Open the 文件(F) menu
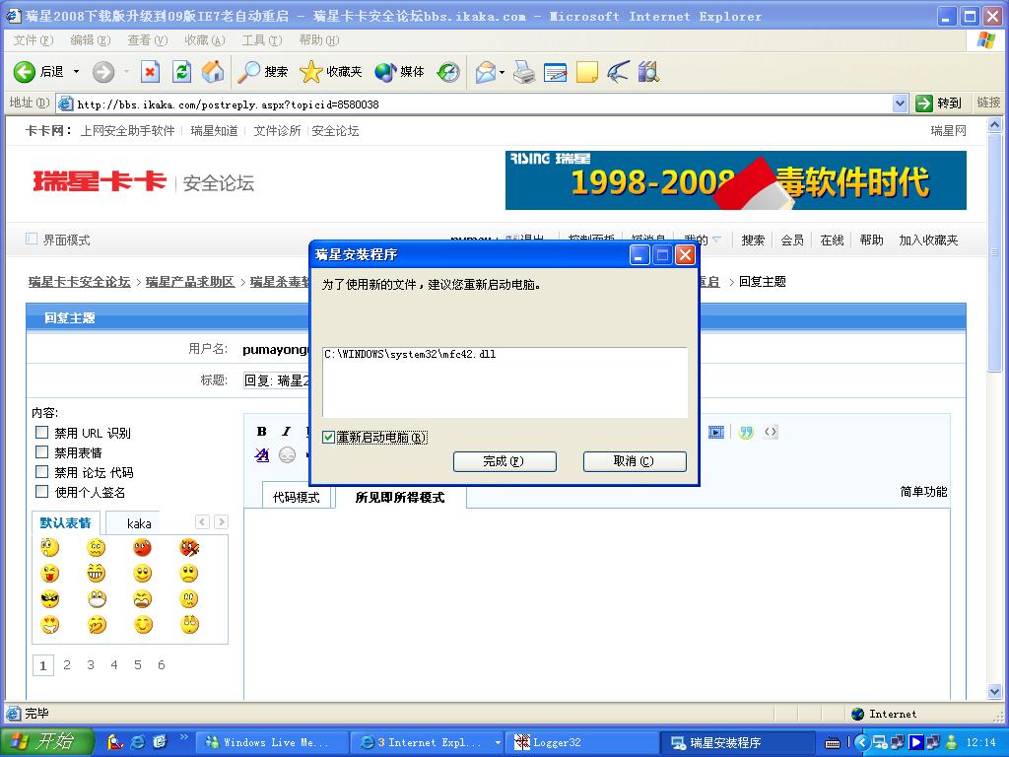Screen dimensions: 1009x757 (34, 39)
